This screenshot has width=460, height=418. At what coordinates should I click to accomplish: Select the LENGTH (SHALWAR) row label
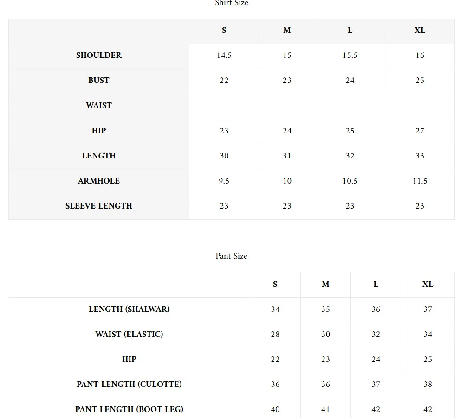pos(129,310)
